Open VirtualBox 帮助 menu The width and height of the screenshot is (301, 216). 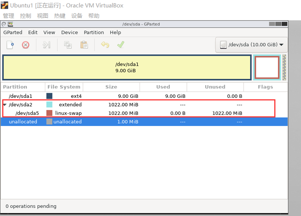[x=94, y=16]
